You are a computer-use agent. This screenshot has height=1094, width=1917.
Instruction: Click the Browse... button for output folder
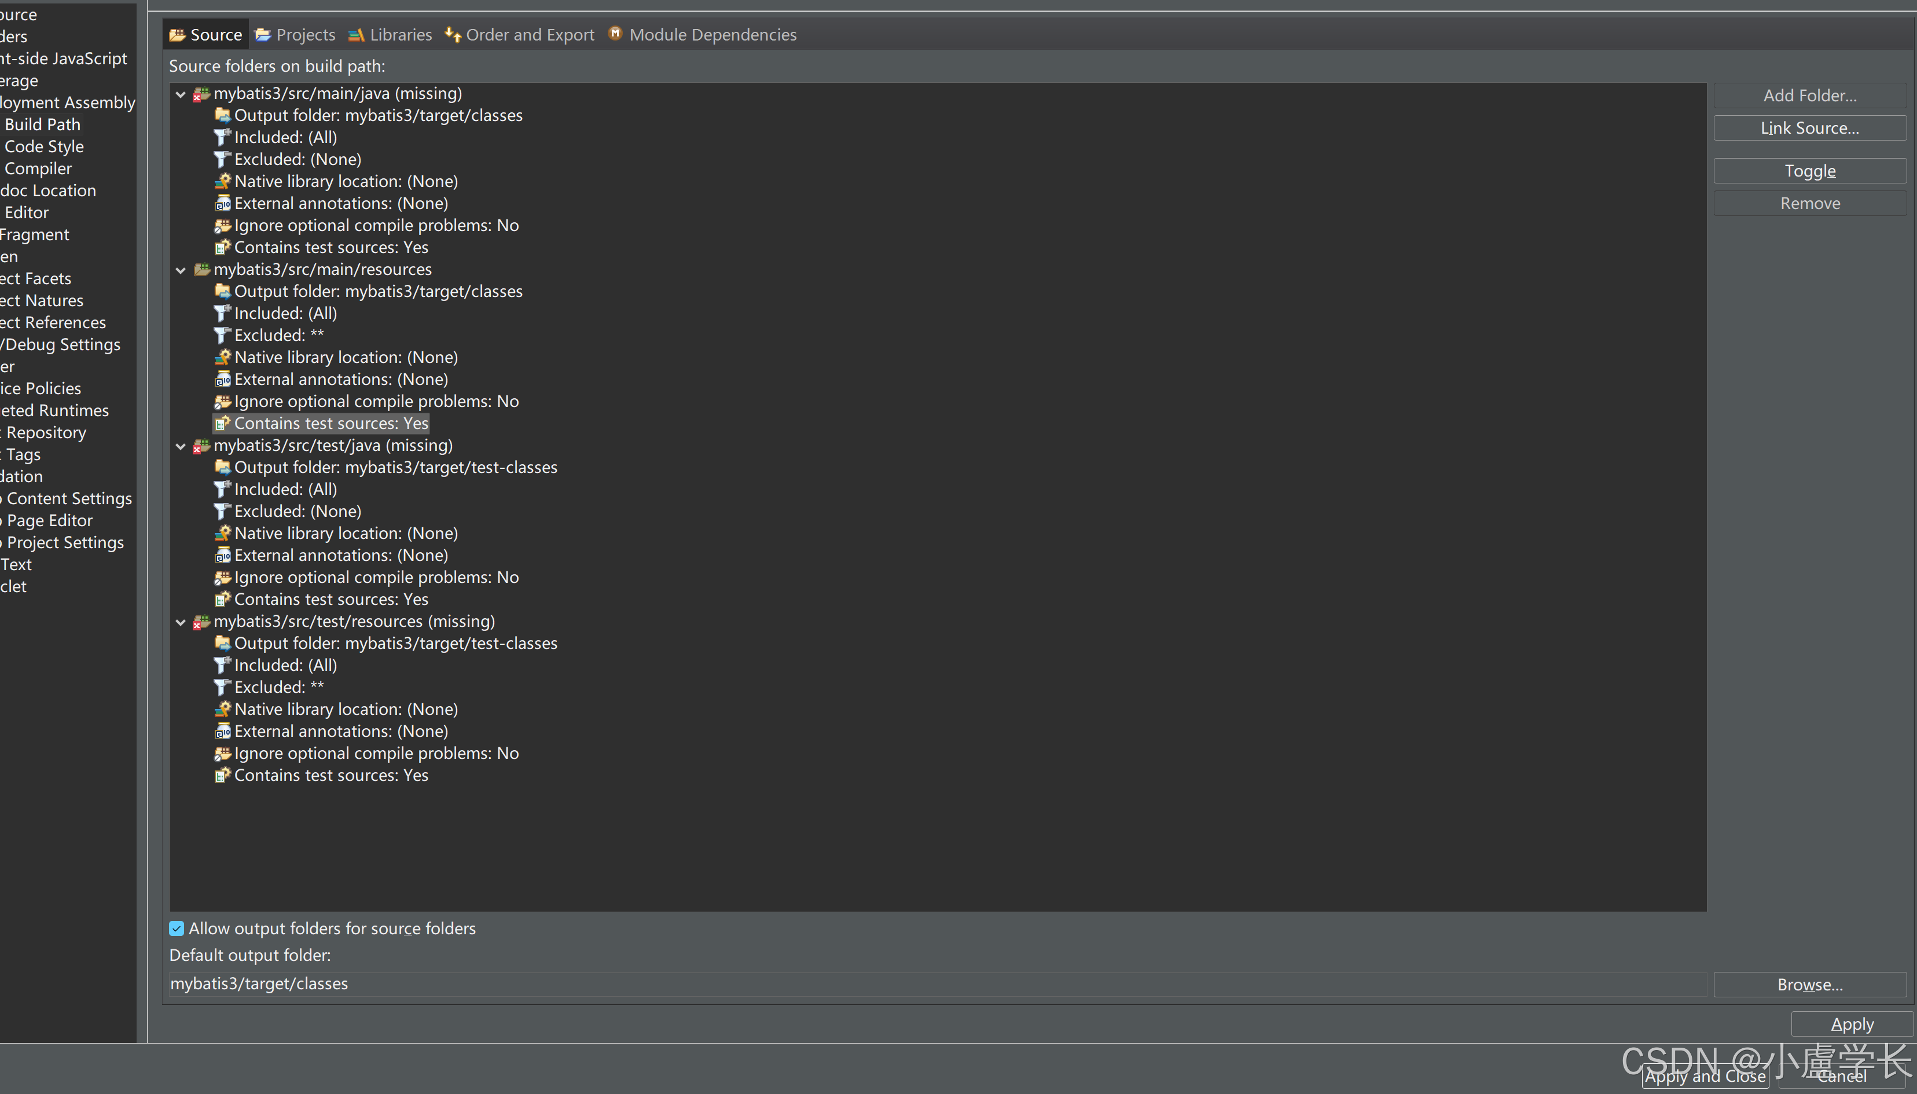(x=1809, y=984)
